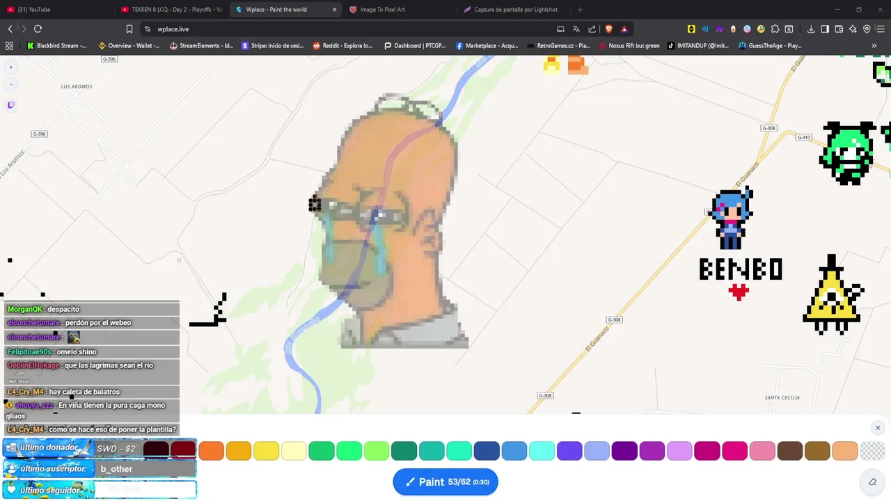Open the StreamElements bookmark
This screenshot has height=501, width=891.
[x=202, y=46]
